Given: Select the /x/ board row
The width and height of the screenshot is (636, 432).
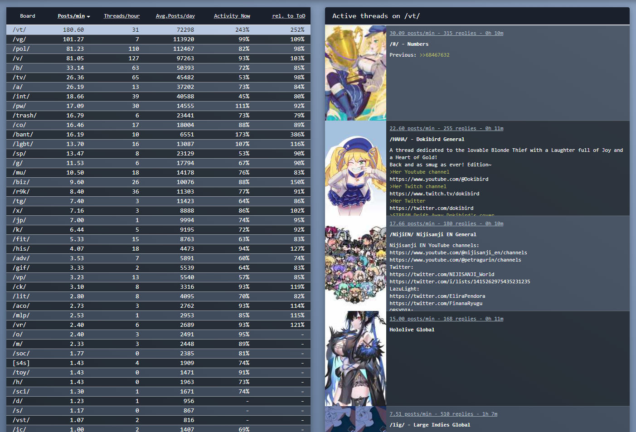Looking at the screenshot, I should pyautogui.click(x=158, y=211).
